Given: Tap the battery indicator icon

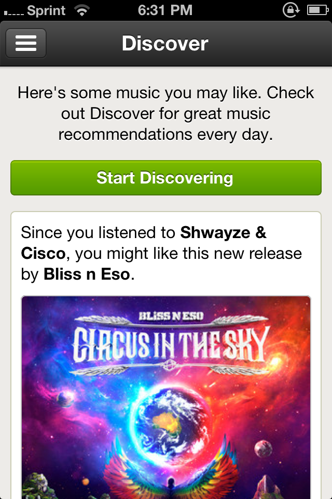Looking at the screenshot, I should tap(317, 10).
